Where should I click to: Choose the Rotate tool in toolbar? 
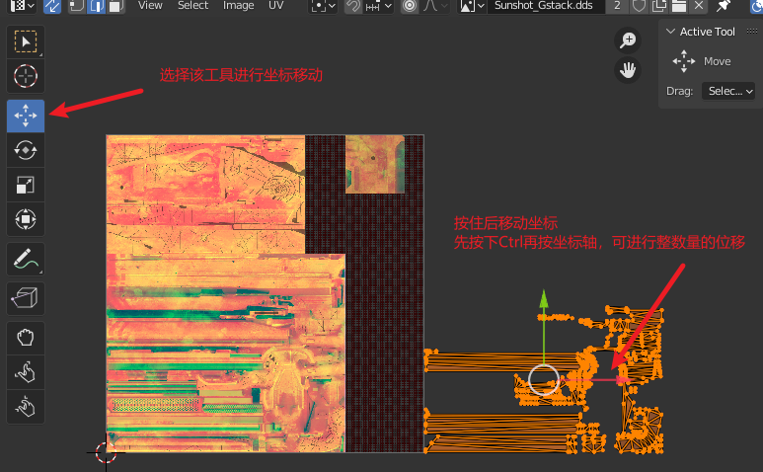pos(26,150)
